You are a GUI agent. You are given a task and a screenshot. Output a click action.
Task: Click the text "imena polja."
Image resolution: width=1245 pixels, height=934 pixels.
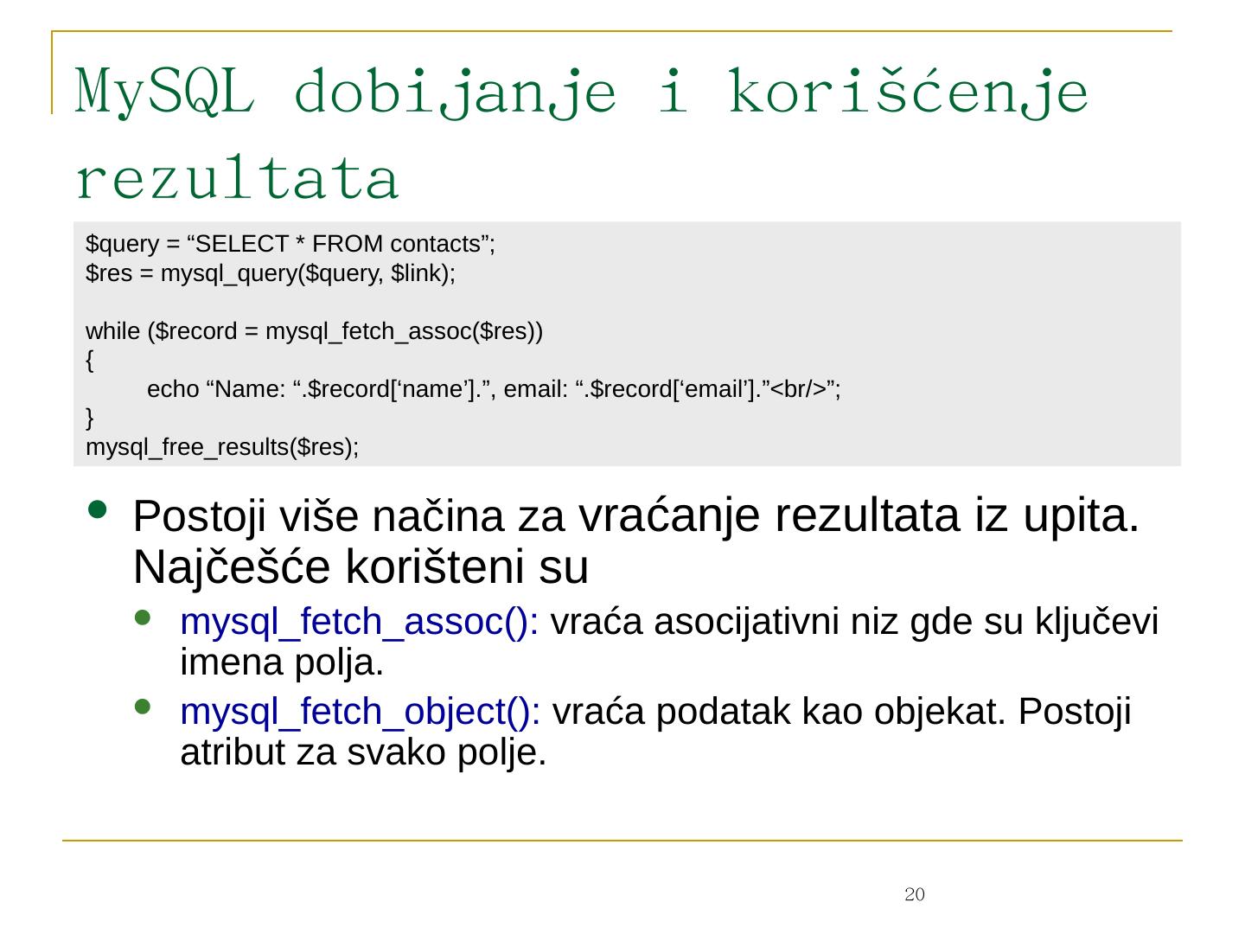coord(282,663)
